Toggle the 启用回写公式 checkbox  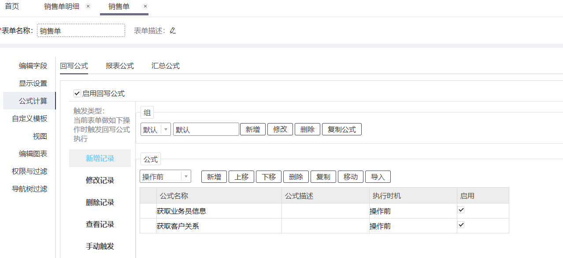pos(77,93)
